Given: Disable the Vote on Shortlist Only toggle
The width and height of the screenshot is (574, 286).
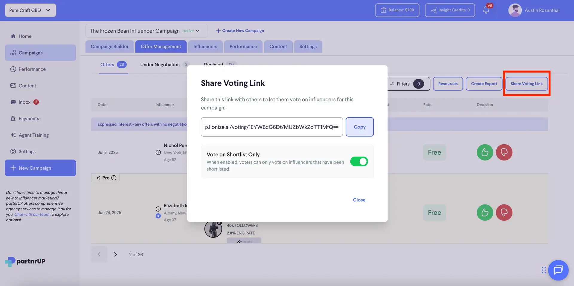Looking at the screenshot, I should (x=359, y=161).
